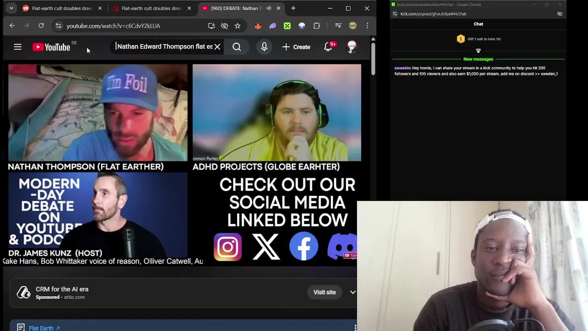Click the Attio ad logo
Viewport: 588px width, 331px height.
23,292
